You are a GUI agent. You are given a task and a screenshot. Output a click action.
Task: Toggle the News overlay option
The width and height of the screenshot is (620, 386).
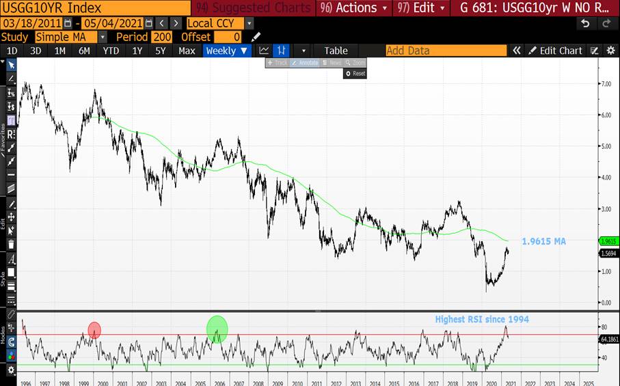332,63
